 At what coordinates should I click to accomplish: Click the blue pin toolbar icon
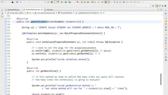[x=20, y=2]
